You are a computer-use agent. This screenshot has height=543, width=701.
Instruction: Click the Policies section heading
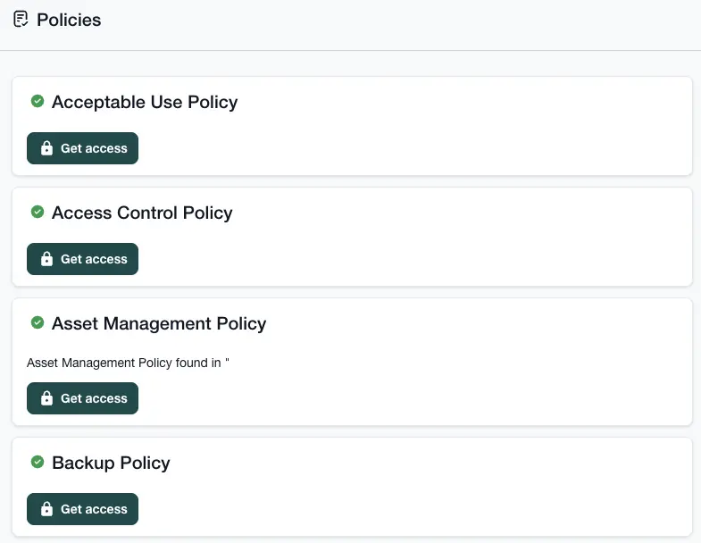pyautogui.click(x=69, y=20)
